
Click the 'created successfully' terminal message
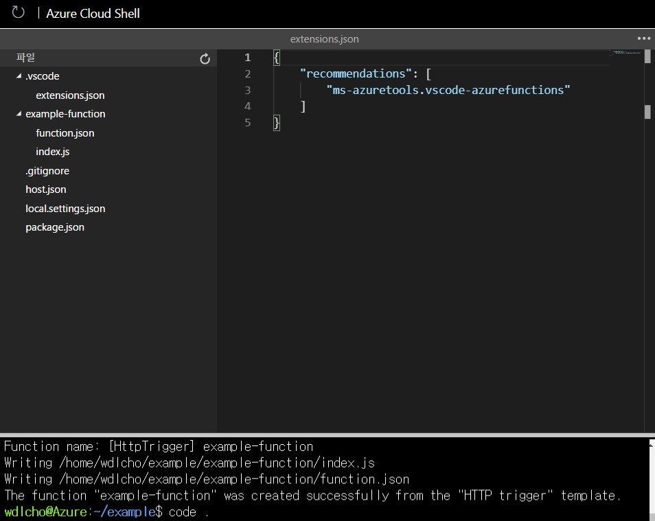[312, 496]
